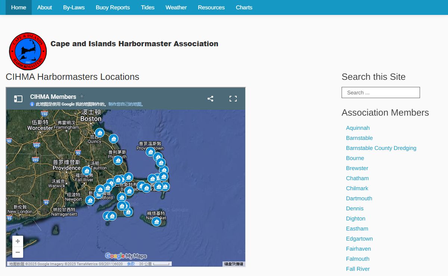
Task: Open the Barnstable member link
Action: point(360,138)
